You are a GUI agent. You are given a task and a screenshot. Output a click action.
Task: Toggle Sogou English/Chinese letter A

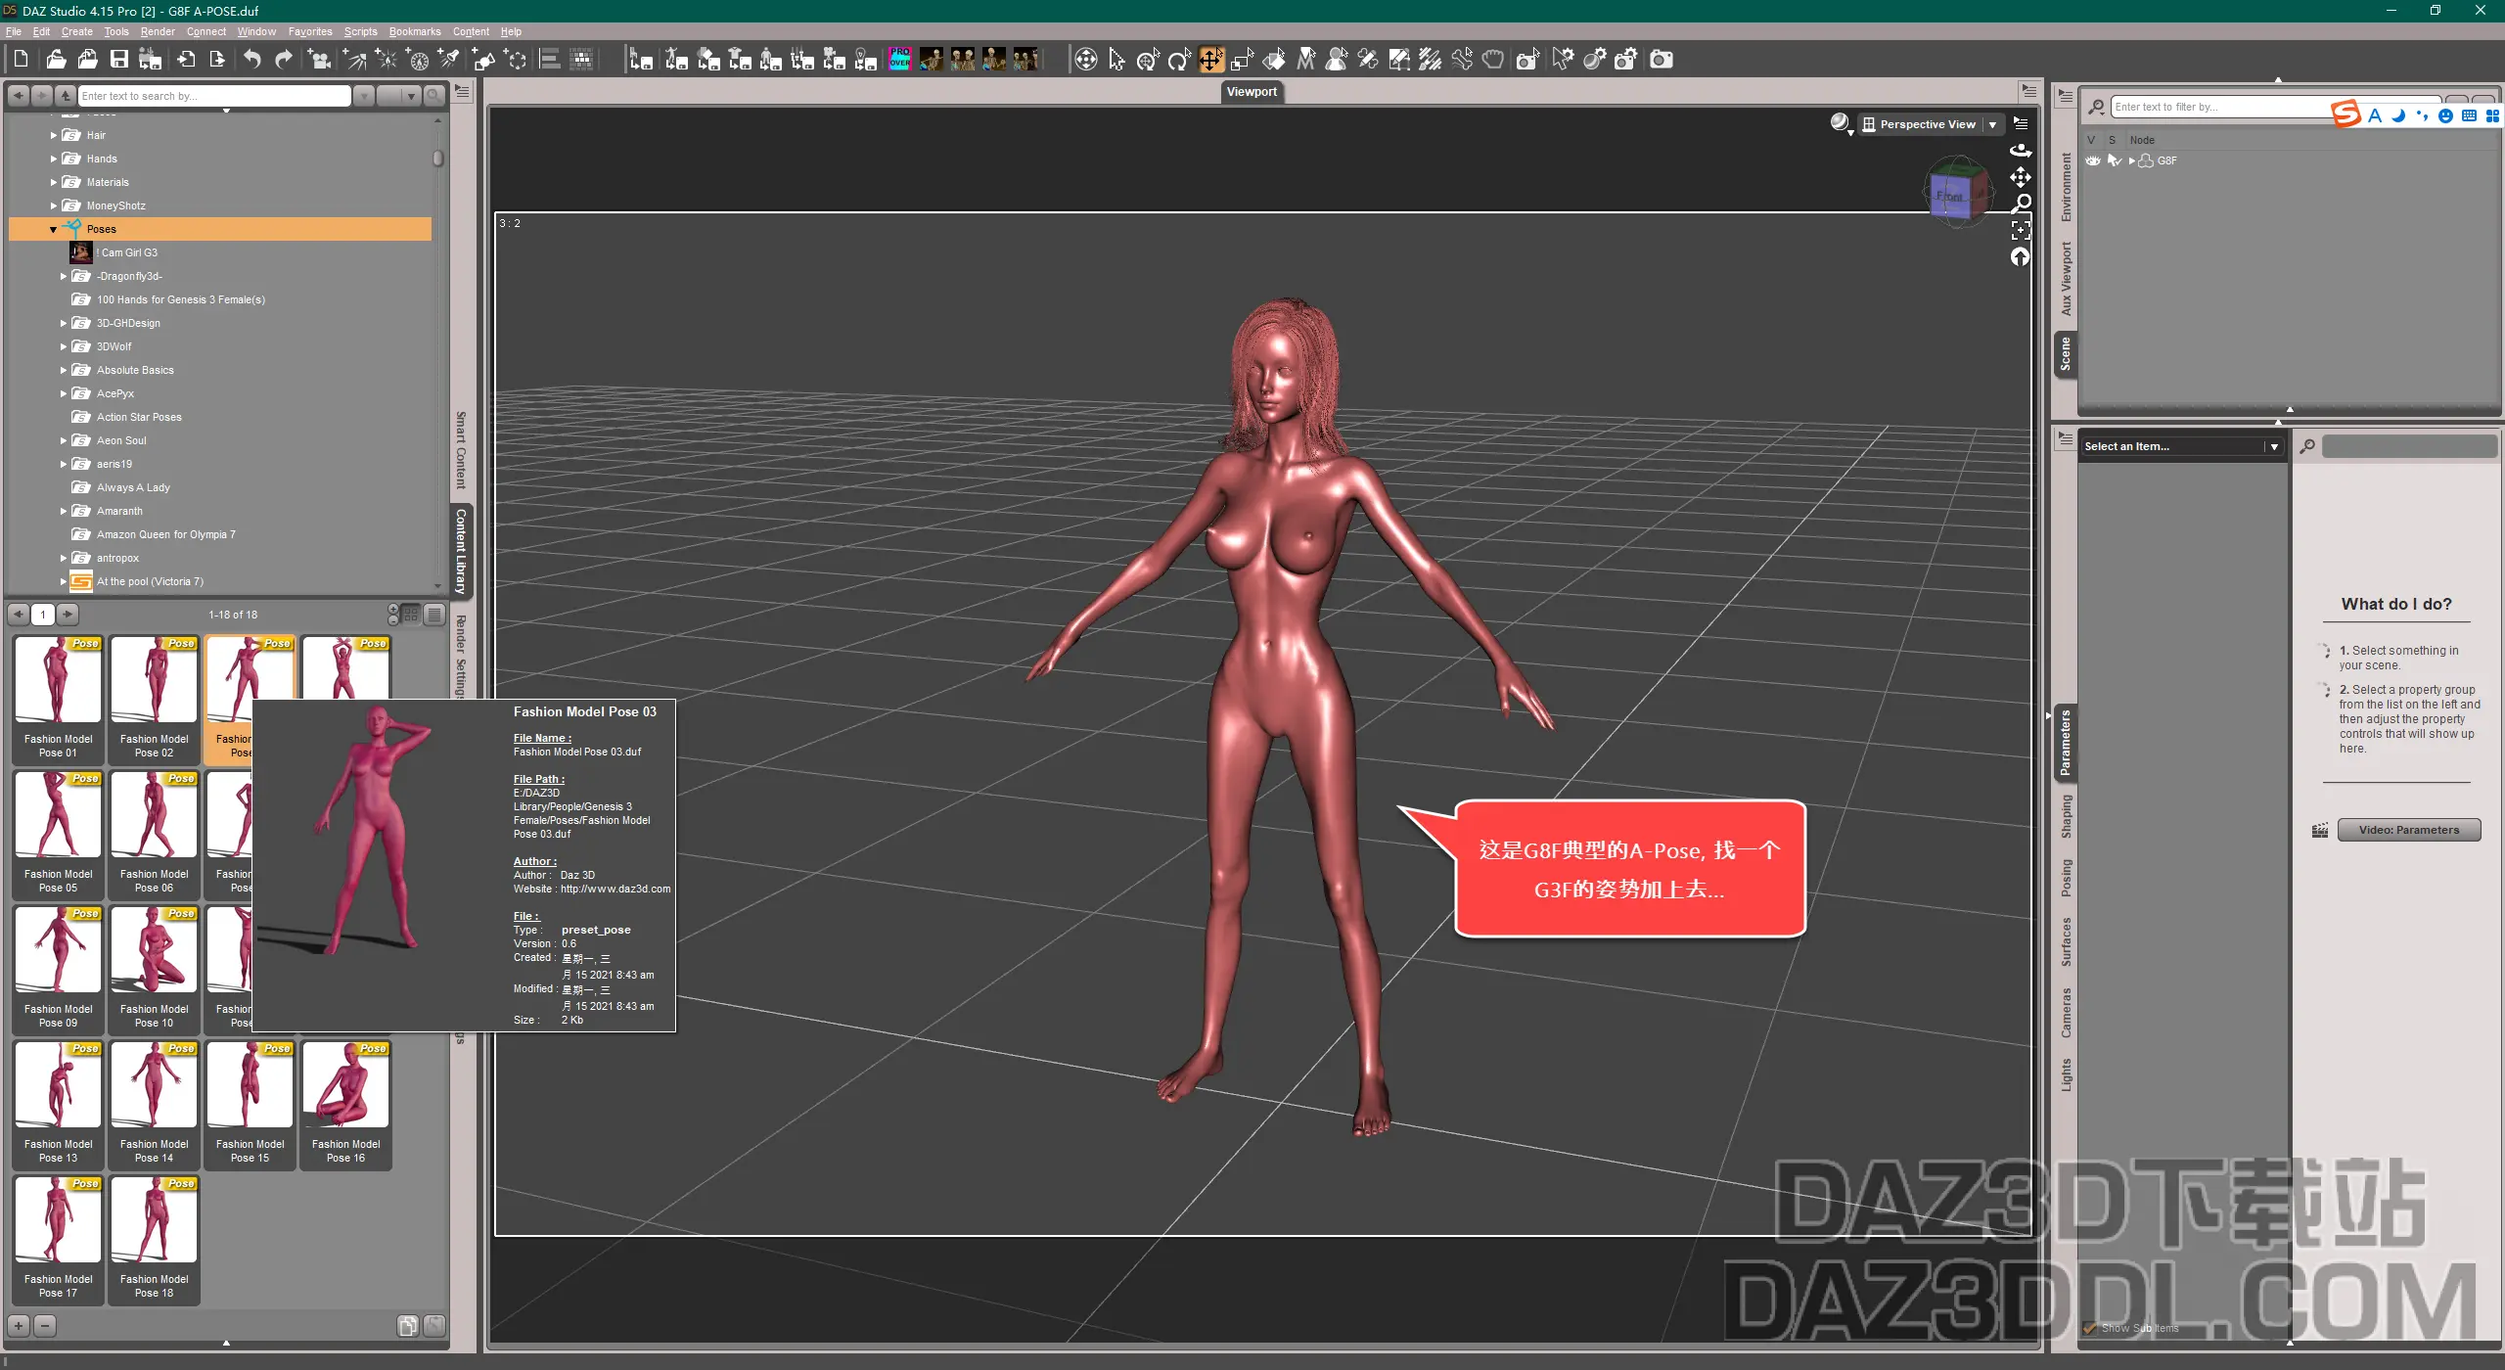point(2375,115)
